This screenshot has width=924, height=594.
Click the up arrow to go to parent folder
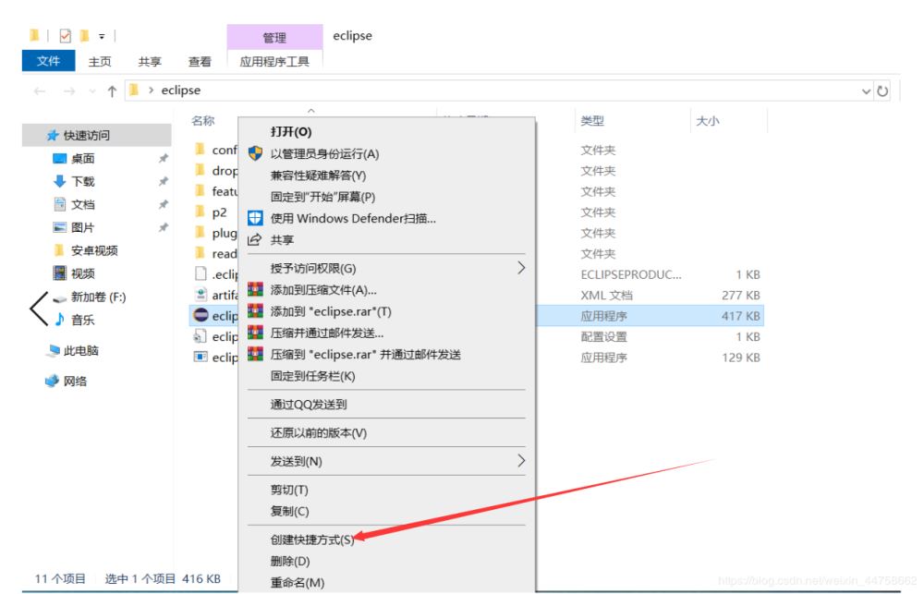pos(110,90)
